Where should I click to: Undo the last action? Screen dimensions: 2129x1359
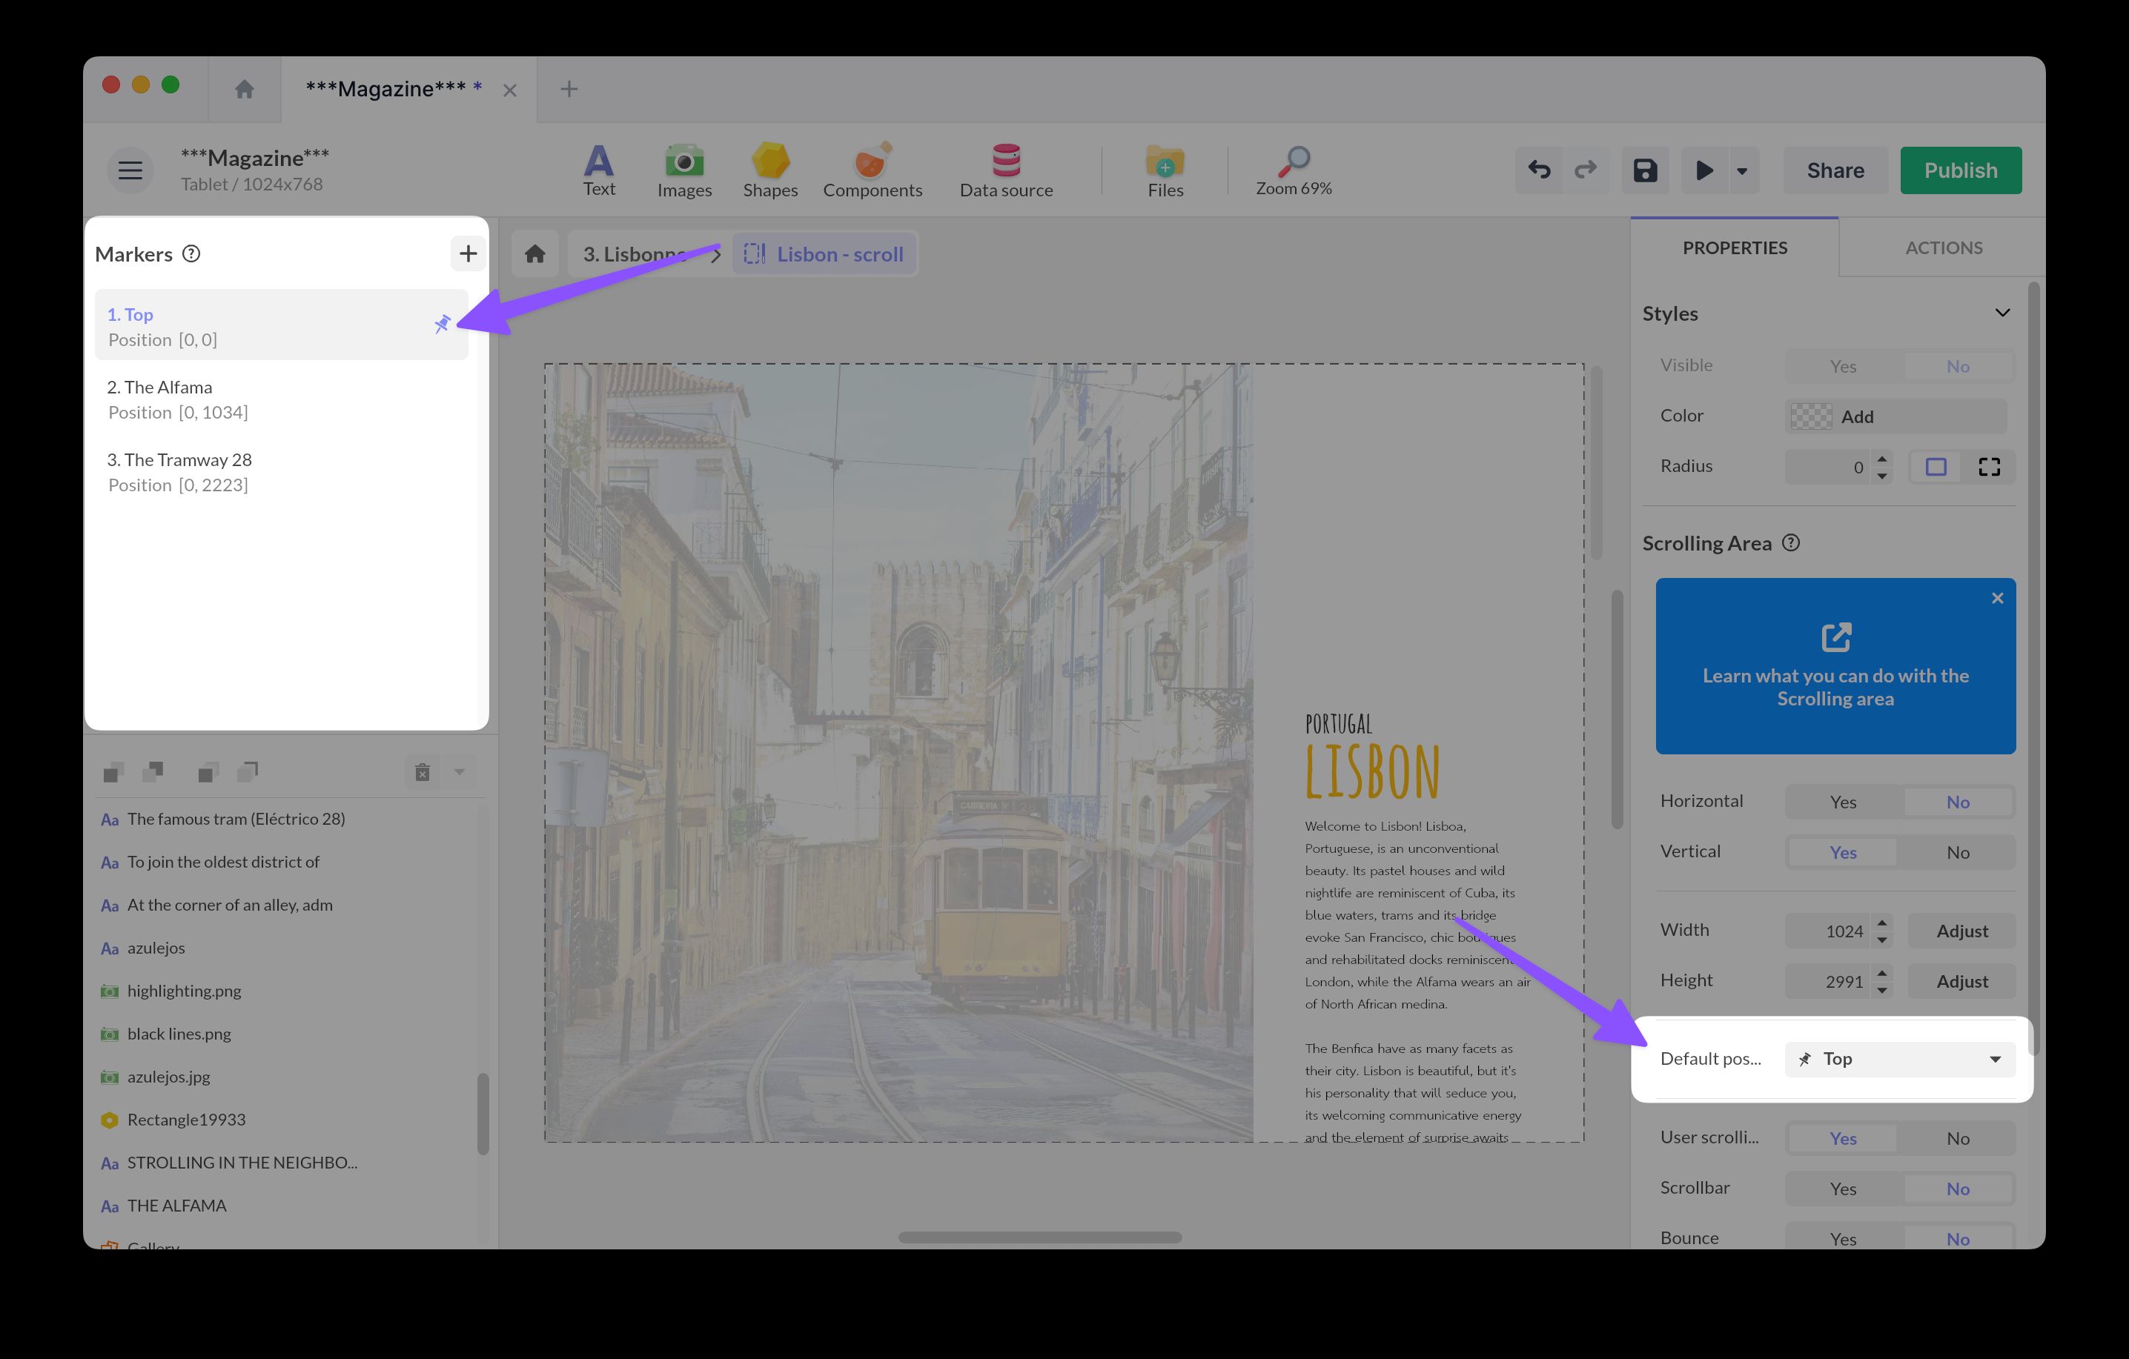click(x=1538, y=170)
